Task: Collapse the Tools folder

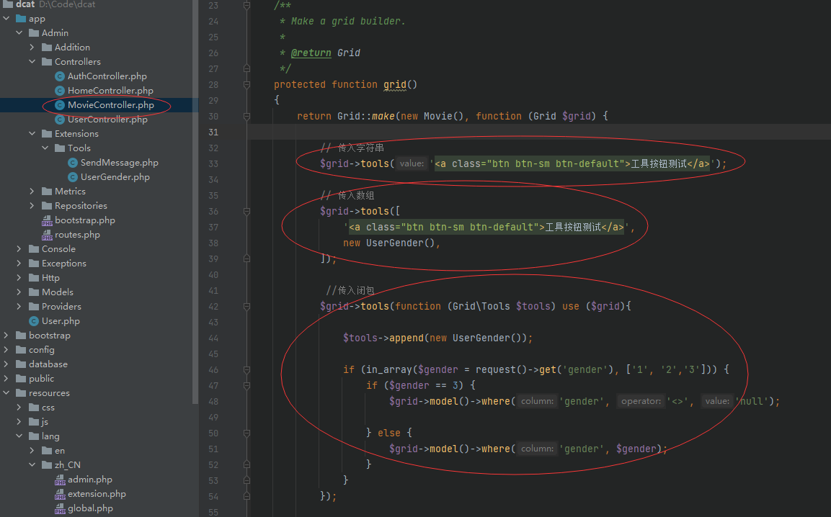Action: 45,148
